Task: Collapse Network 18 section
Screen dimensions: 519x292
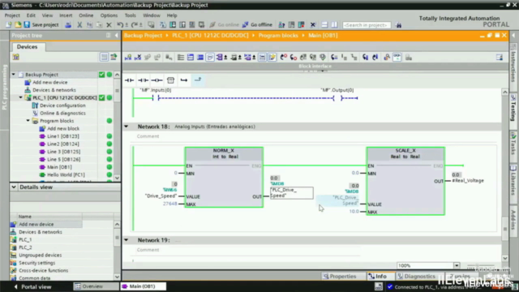Action: coord(127,127)
